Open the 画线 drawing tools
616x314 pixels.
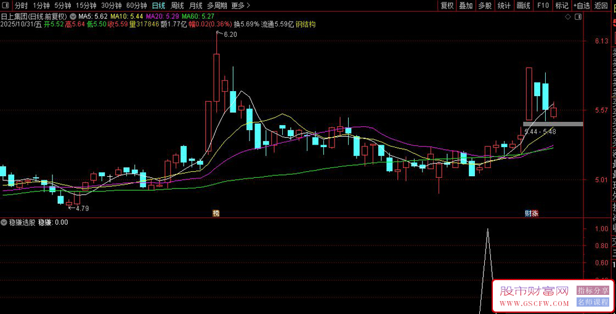click(523, 6)
